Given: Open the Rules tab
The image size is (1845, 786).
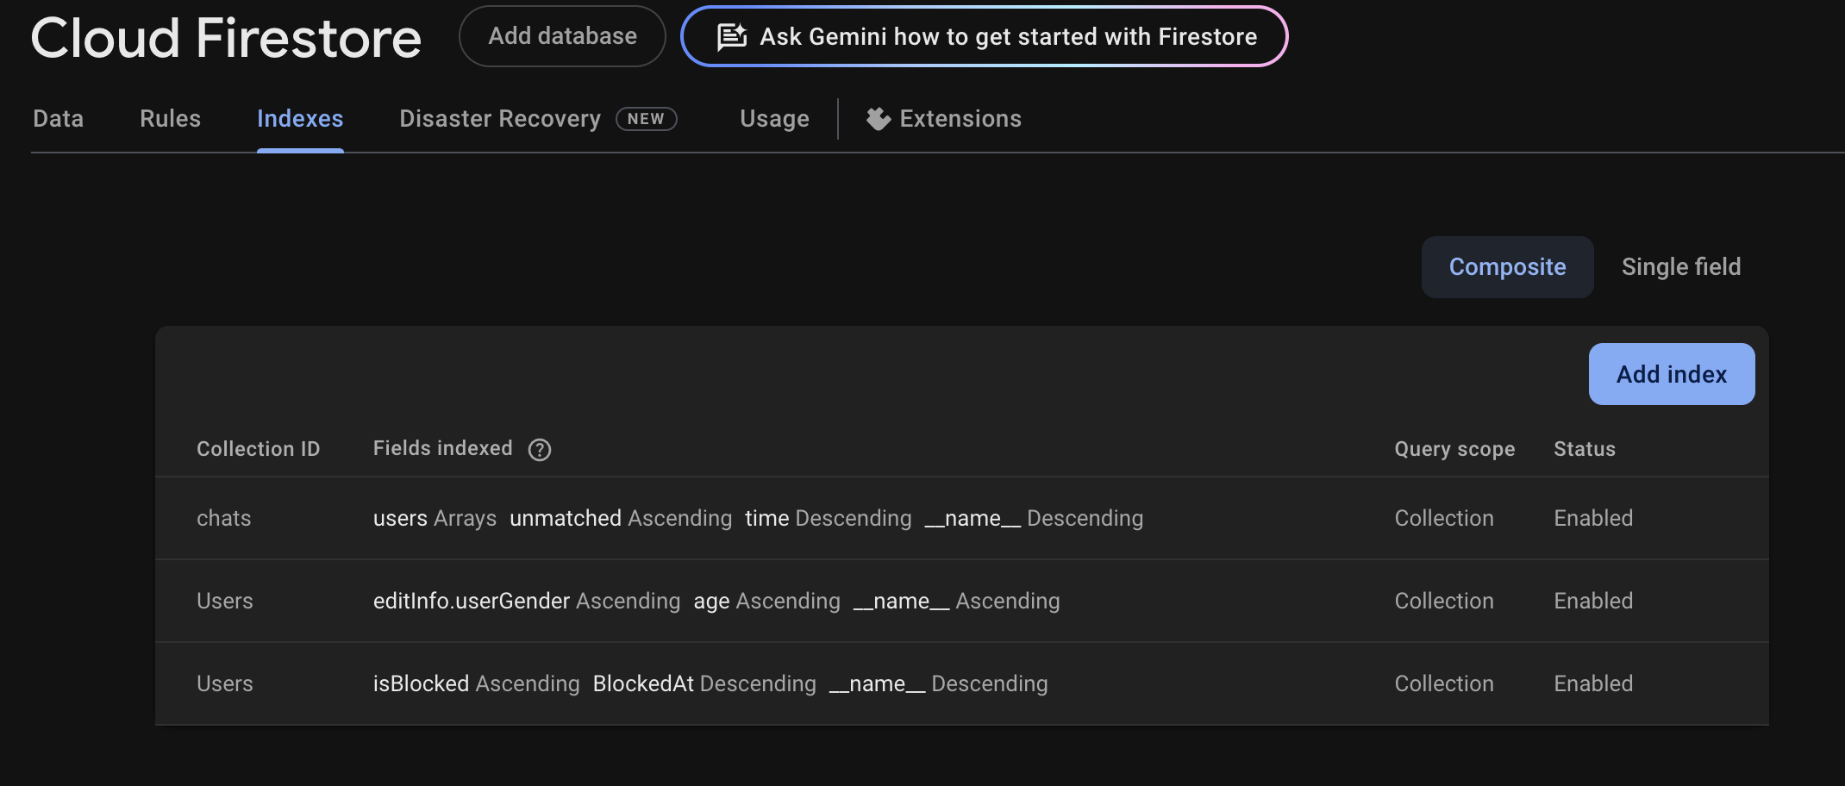Looking at the screenshot, I should tap(171, 119).
